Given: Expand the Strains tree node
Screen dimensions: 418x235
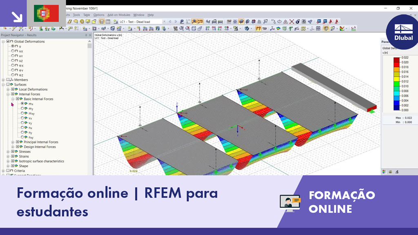Looking at the screenshot, I should tap(8, 156).
